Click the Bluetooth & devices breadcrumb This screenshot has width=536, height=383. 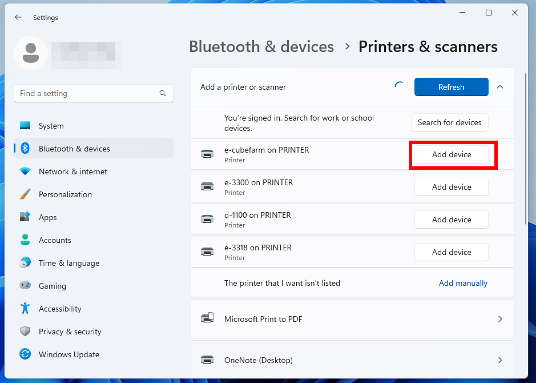coord(261,46)
